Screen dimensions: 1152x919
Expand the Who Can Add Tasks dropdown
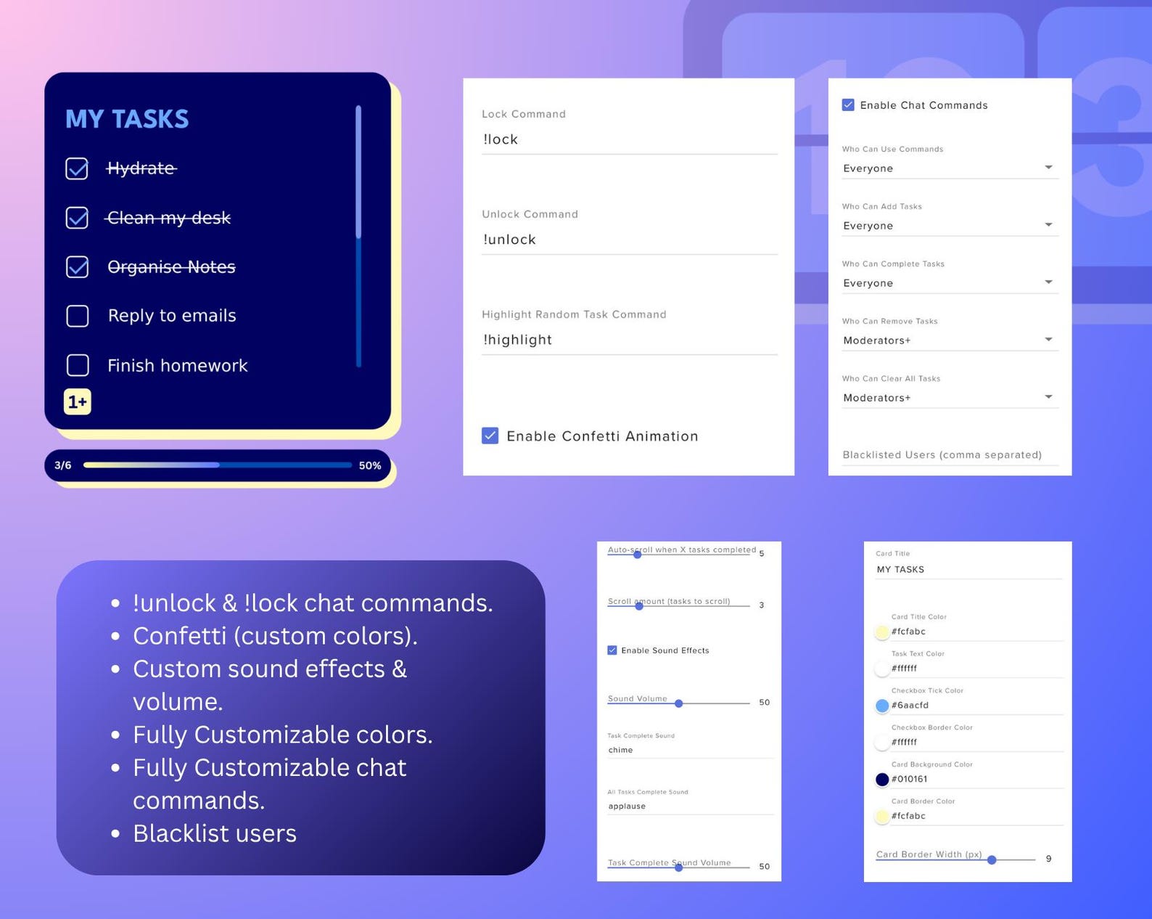point(950,226)
